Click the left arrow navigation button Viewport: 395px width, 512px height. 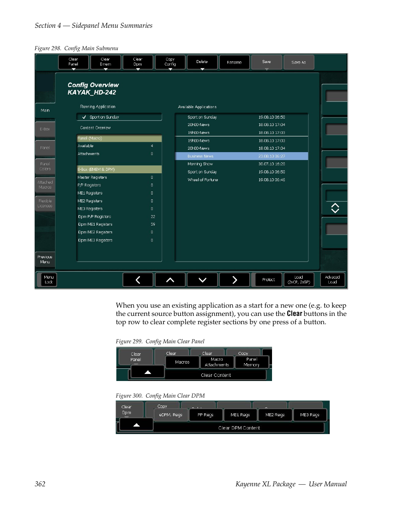(x=138, y=280)
